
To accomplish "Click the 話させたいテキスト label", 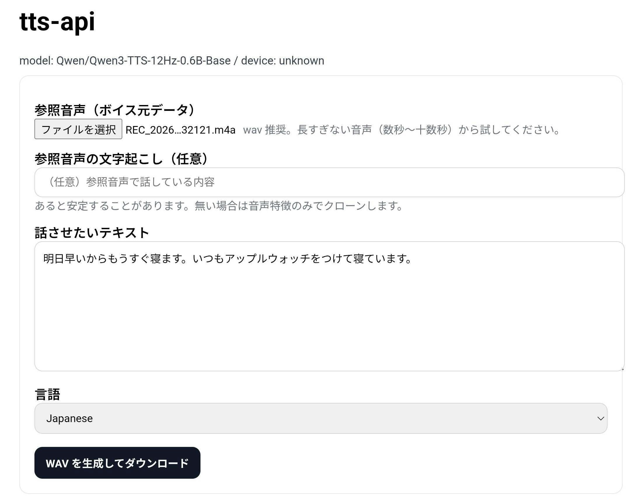I will 92,233.
